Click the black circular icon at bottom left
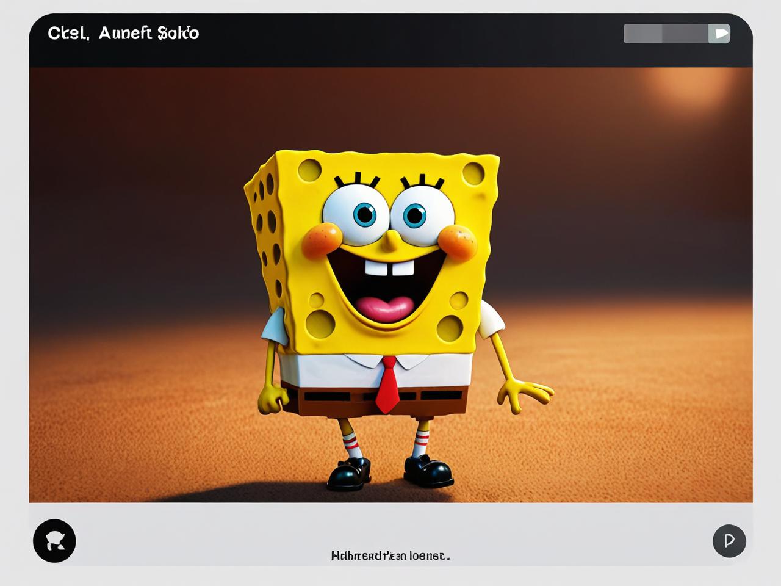This screenshot has width=781, height=586. pyautogui.click(x=54, y=541)
